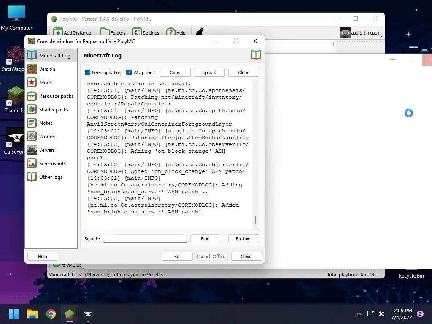Screen dimensions: 432x324
Task: Click the Other logs book icon
Action: (x=32, y=177)
